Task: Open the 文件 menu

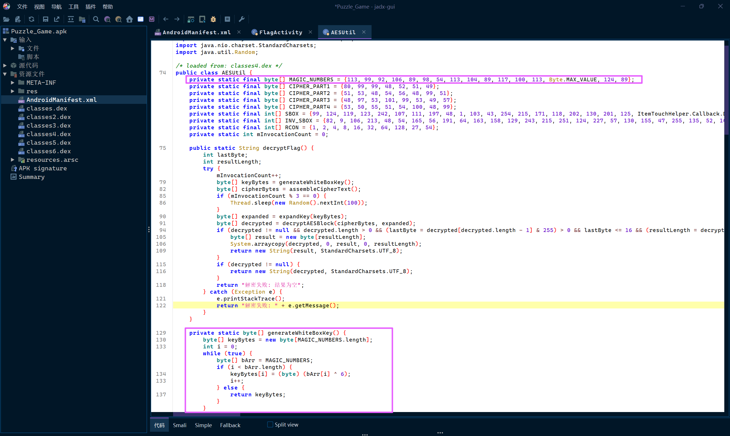Action: (x=22, y=7)
